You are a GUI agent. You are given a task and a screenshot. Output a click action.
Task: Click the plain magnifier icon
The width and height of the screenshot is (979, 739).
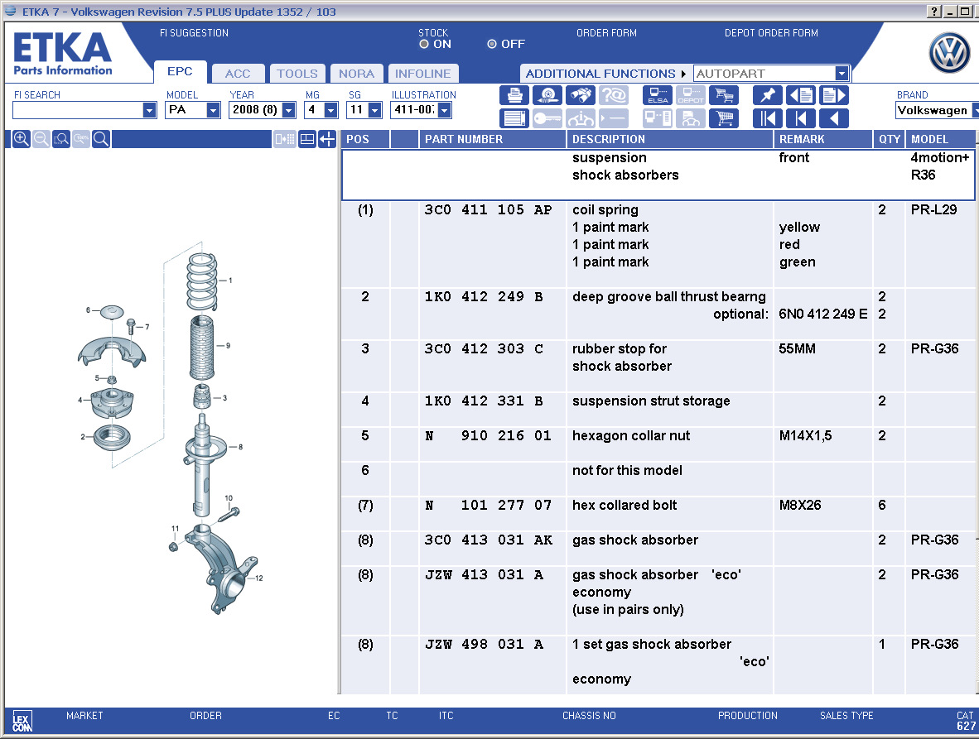101,139
